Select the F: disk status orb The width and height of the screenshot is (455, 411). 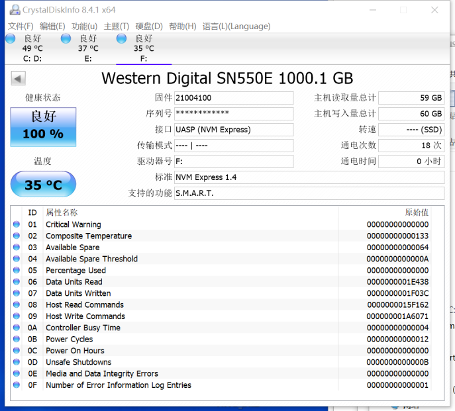(x=122, y=38)
